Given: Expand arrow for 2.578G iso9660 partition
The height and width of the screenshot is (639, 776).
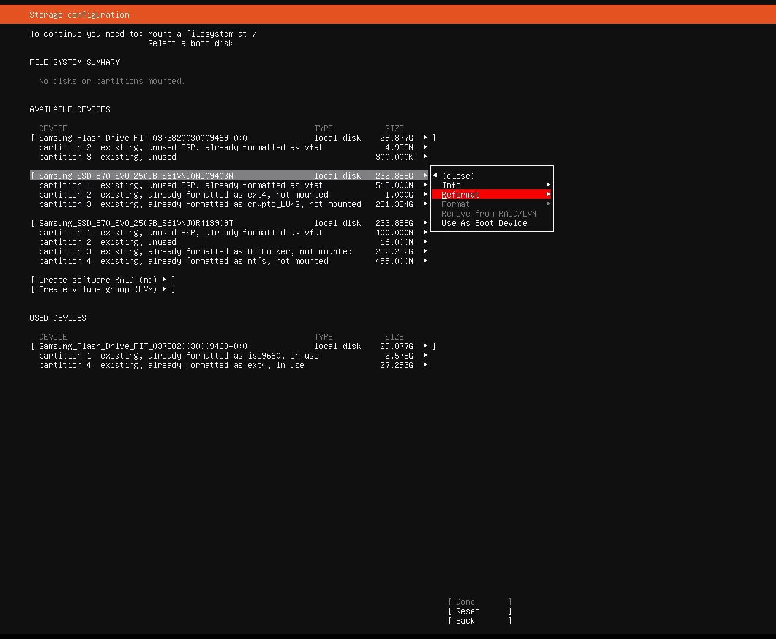Looking at the screenshot, I should point(425,356).
